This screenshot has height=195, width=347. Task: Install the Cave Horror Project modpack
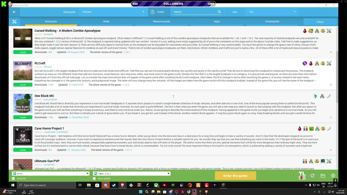coord(23,150)
